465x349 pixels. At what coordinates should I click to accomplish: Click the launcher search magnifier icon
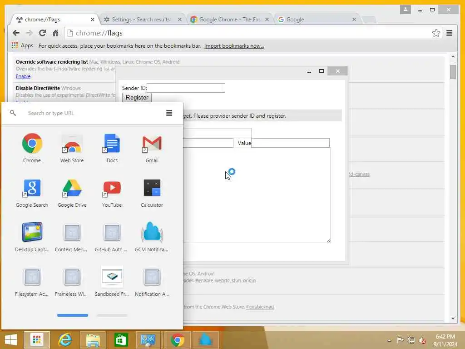(13, 113)
